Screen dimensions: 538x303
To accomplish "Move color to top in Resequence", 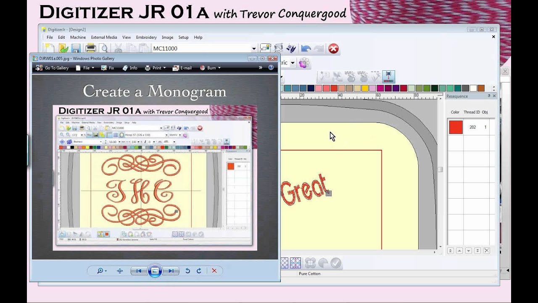I will [x=450, y=250].
